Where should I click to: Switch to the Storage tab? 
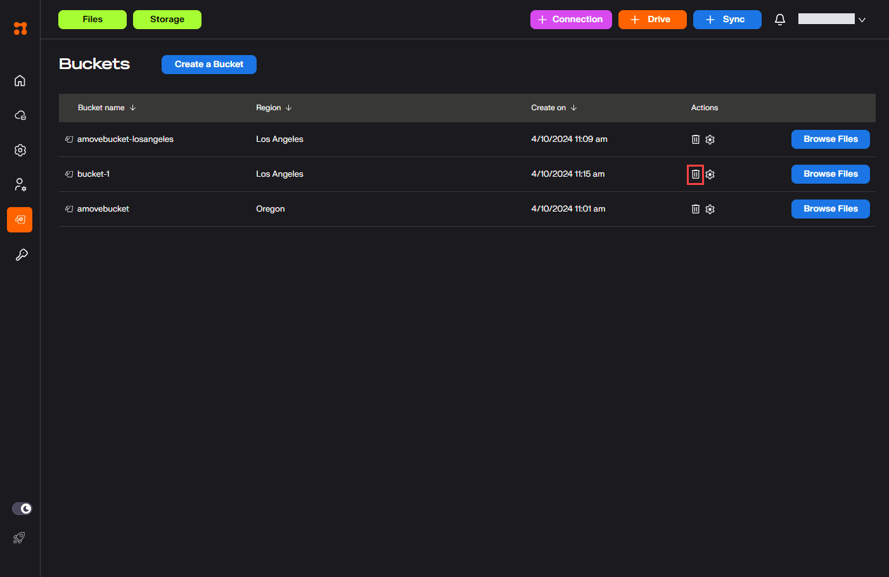(x=167, y=20)
